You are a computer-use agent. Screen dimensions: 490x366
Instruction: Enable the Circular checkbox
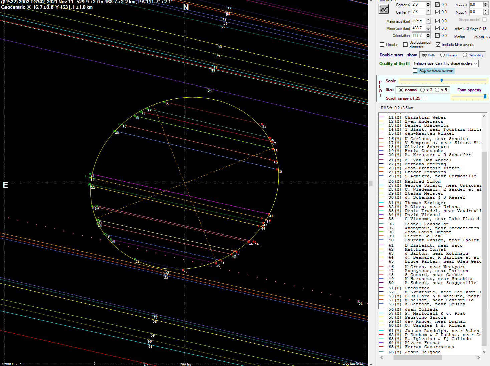click(x=382, y=45)
